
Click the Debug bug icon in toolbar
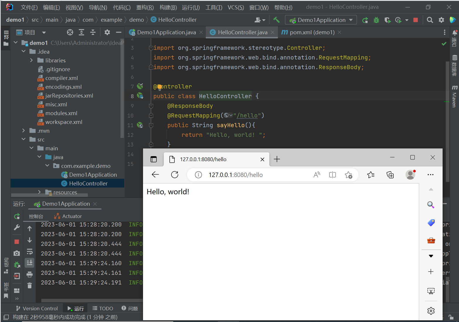pyautogui.click(x=376, y=20)
